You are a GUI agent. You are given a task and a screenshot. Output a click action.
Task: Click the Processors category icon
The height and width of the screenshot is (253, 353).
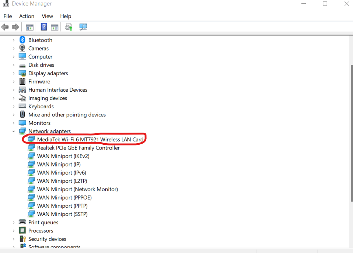pos(22,231)
